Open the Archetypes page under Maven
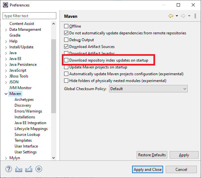 pyautogui.click(x=24, y=100)
